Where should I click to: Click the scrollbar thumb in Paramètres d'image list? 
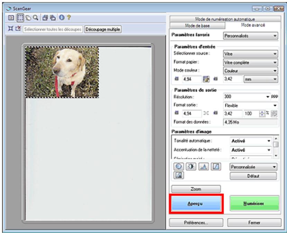tap(276, 145)
